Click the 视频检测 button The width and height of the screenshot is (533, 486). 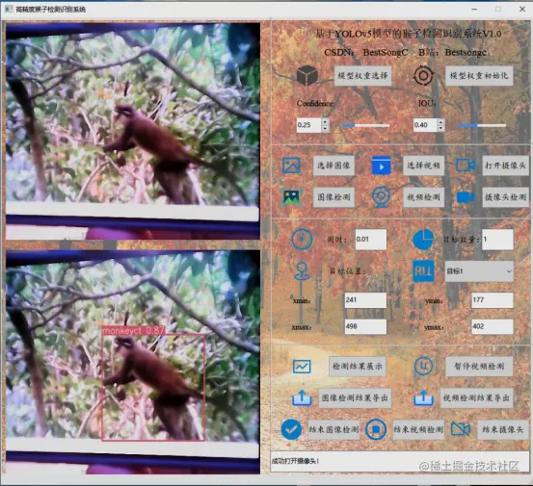click(x=423, y=197)
